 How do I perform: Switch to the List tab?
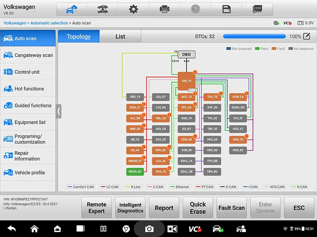pos(120,36)
